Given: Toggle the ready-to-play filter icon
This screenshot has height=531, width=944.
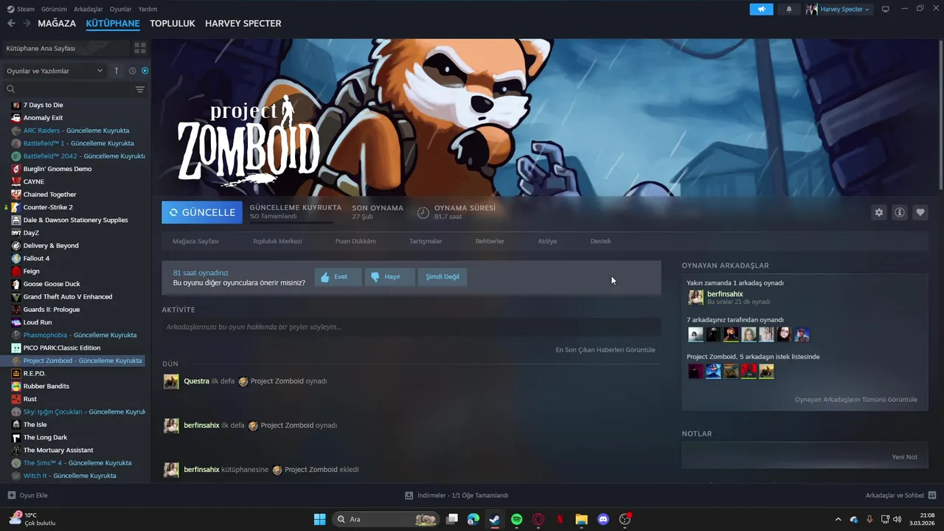Looking at the screenshot, I should (x=145, y=71).
